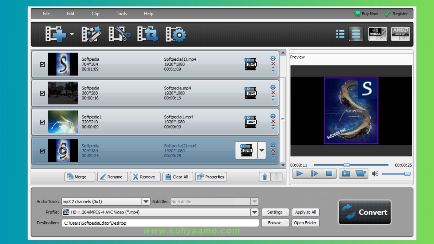
Task: Click Apply to All button
Action: [305, 212]
